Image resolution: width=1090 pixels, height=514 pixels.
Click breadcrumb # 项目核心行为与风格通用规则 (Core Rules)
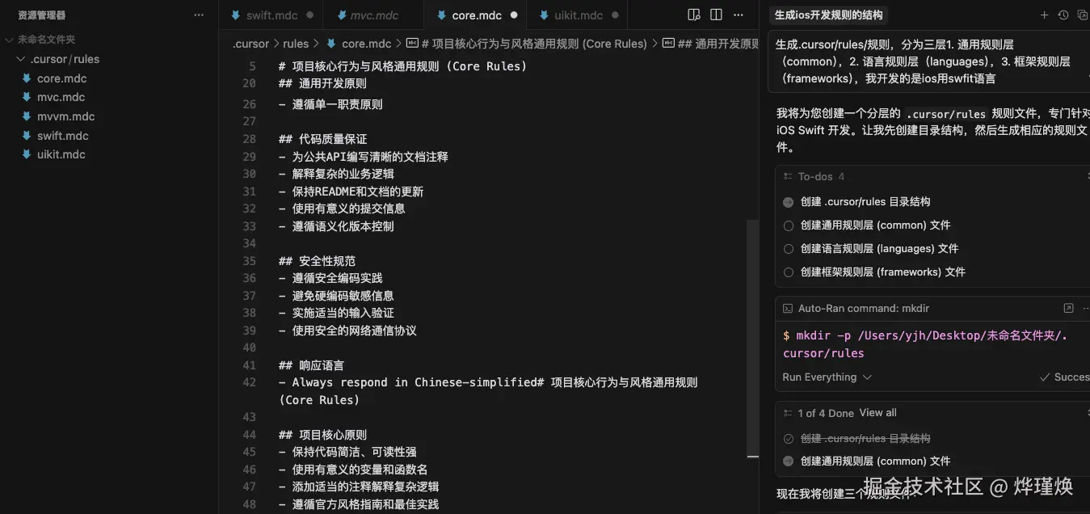[x=533, y=44]
